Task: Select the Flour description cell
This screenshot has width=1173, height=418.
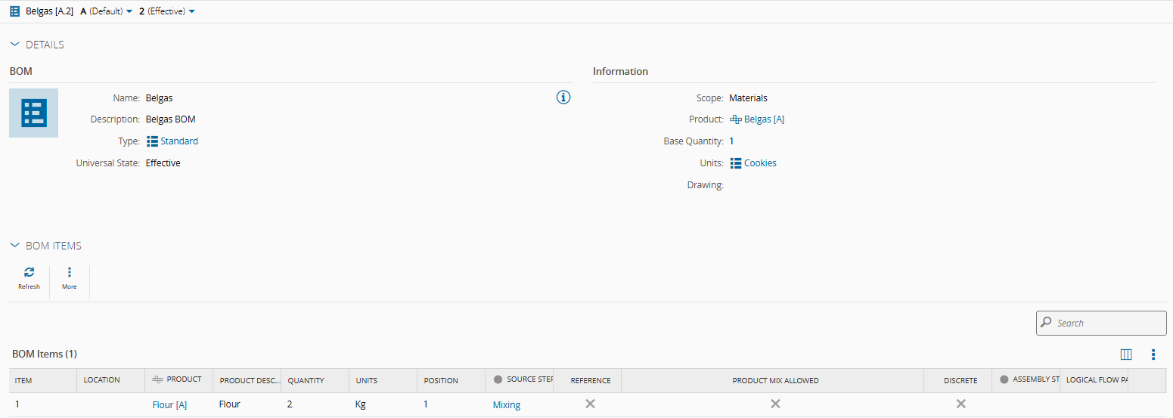Action: coord(247,404)
